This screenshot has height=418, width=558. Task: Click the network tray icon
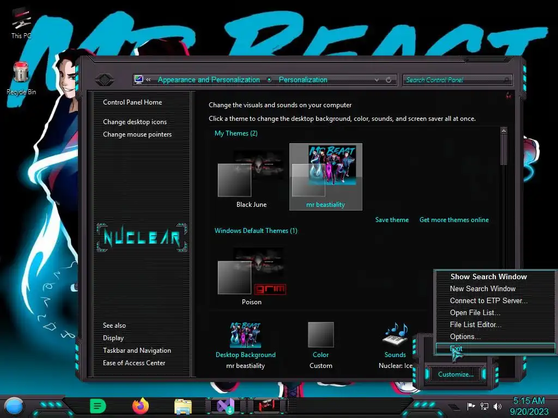pyautogui.click(x=484, y=406)
